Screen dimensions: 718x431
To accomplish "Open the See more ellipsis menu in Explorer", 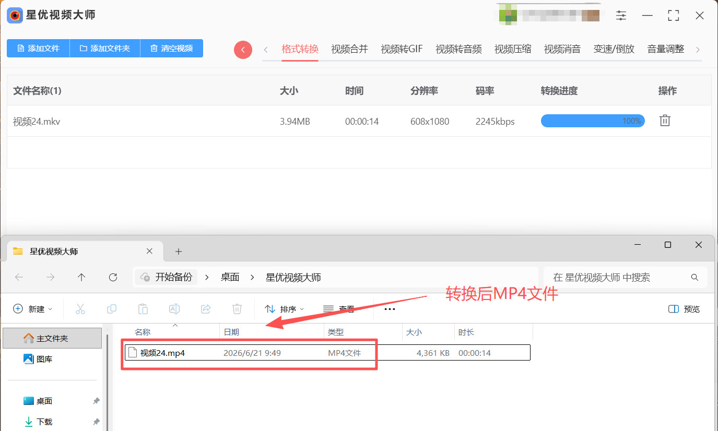I will [x=390, y=309].
